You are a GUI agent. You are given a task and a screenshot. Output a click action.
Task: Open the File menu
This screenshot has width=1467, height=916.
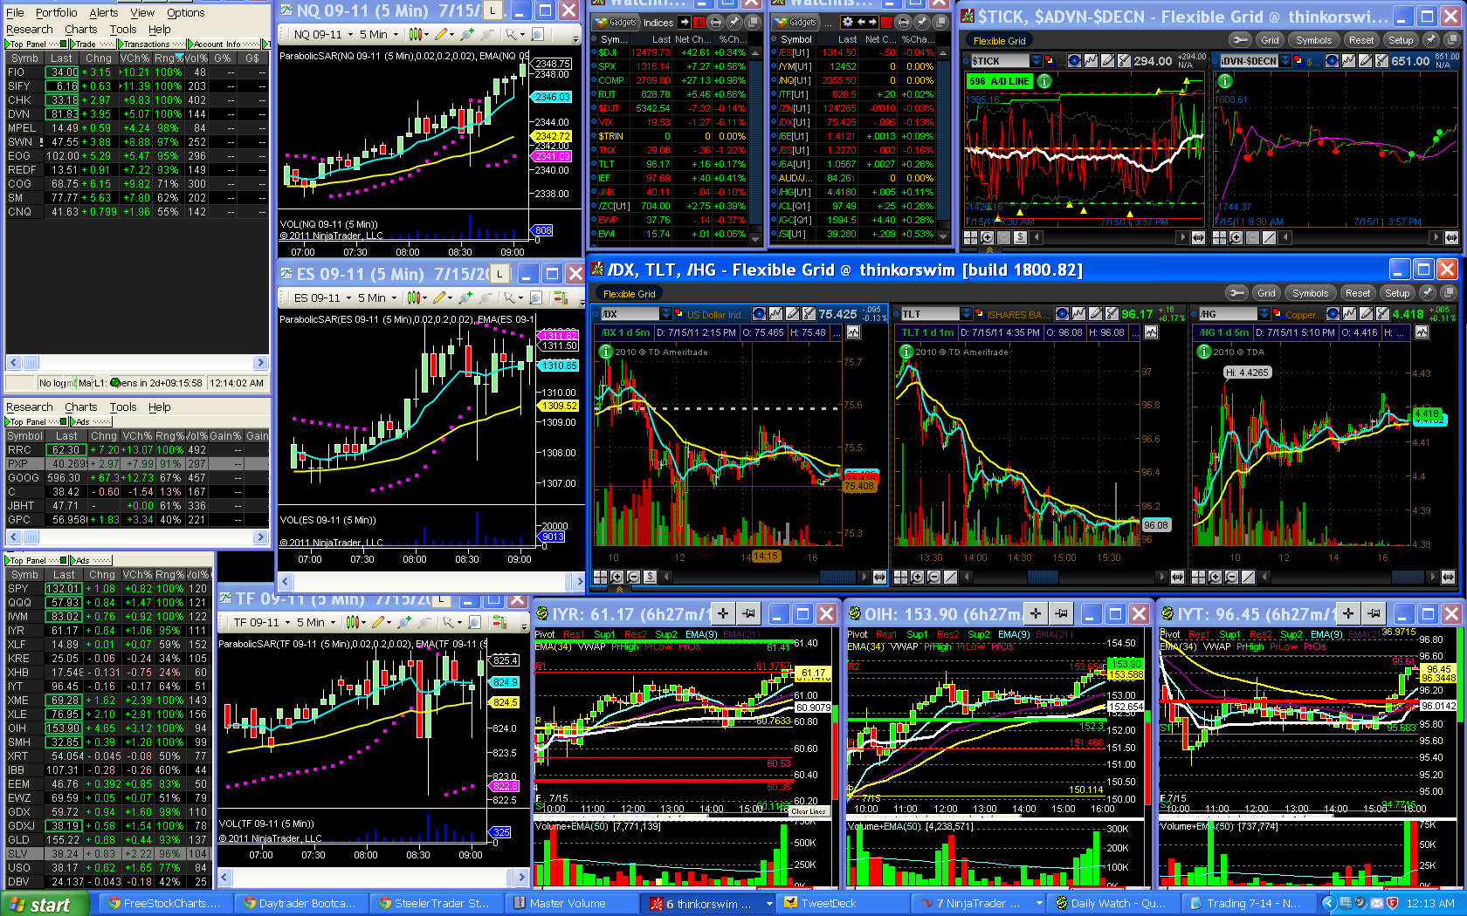[16, 13]
